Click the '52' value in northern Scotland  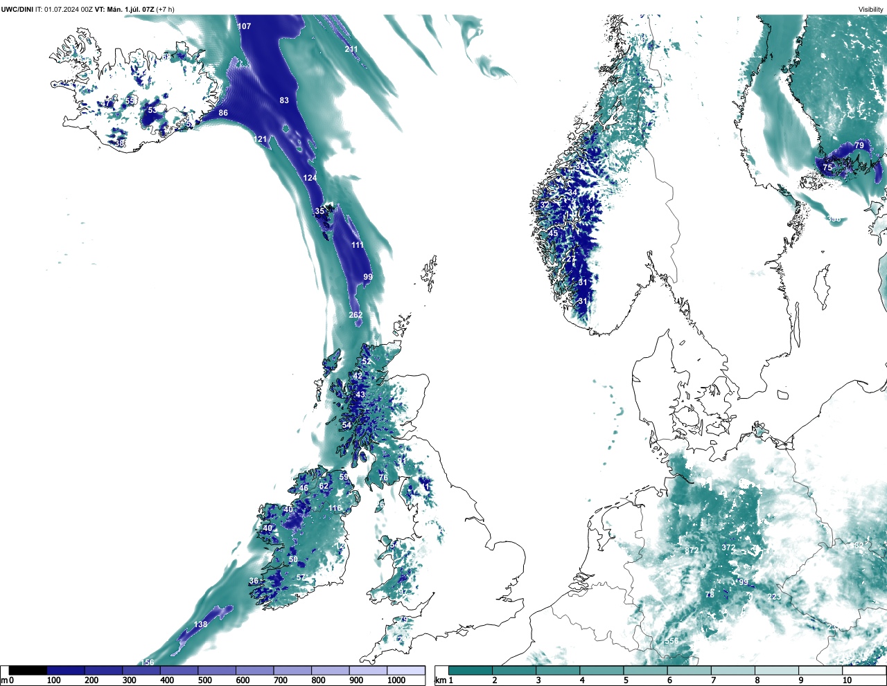(x=367, y=361)
